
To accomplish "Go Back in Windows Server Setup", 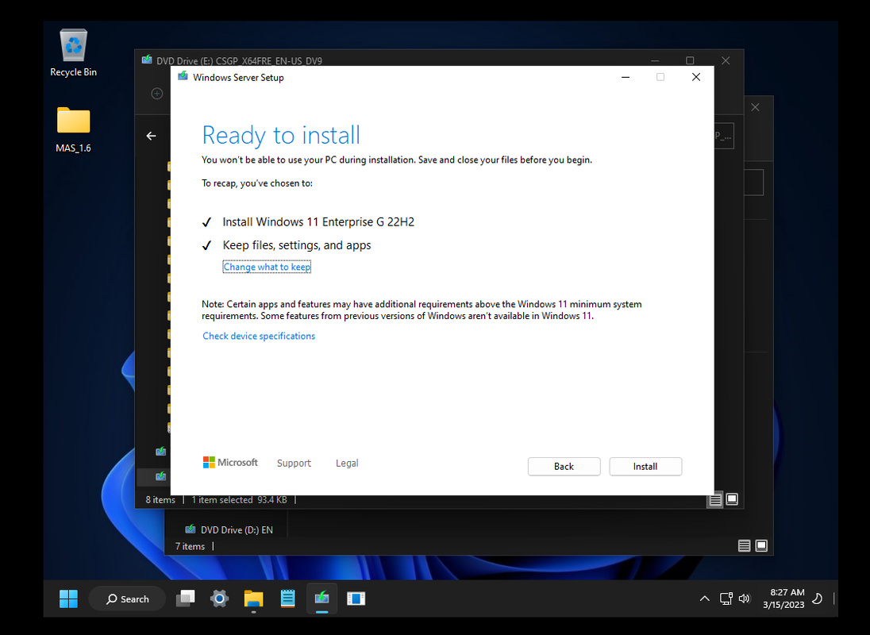I will (x=564, y=467).
